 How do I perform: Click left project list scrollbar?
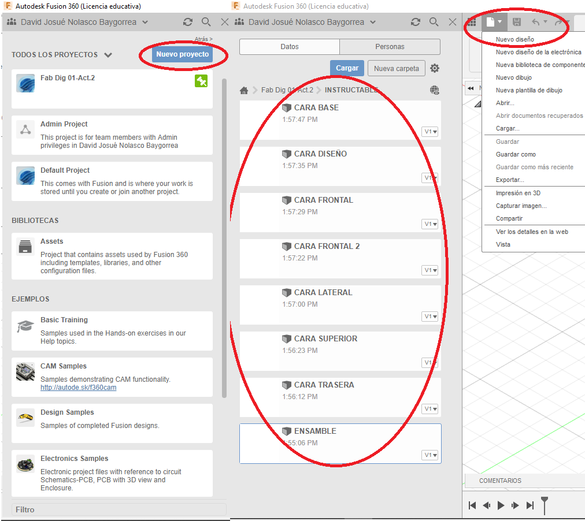click(x=224, y=239)
